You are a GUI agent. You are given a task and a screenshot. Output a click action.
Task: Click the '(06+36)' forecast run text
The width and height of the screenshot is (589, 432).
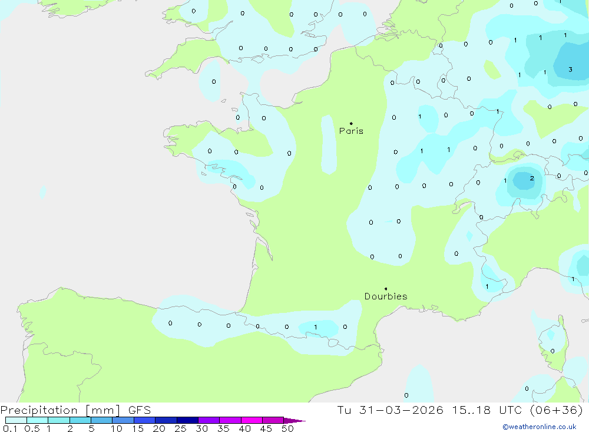557,410
